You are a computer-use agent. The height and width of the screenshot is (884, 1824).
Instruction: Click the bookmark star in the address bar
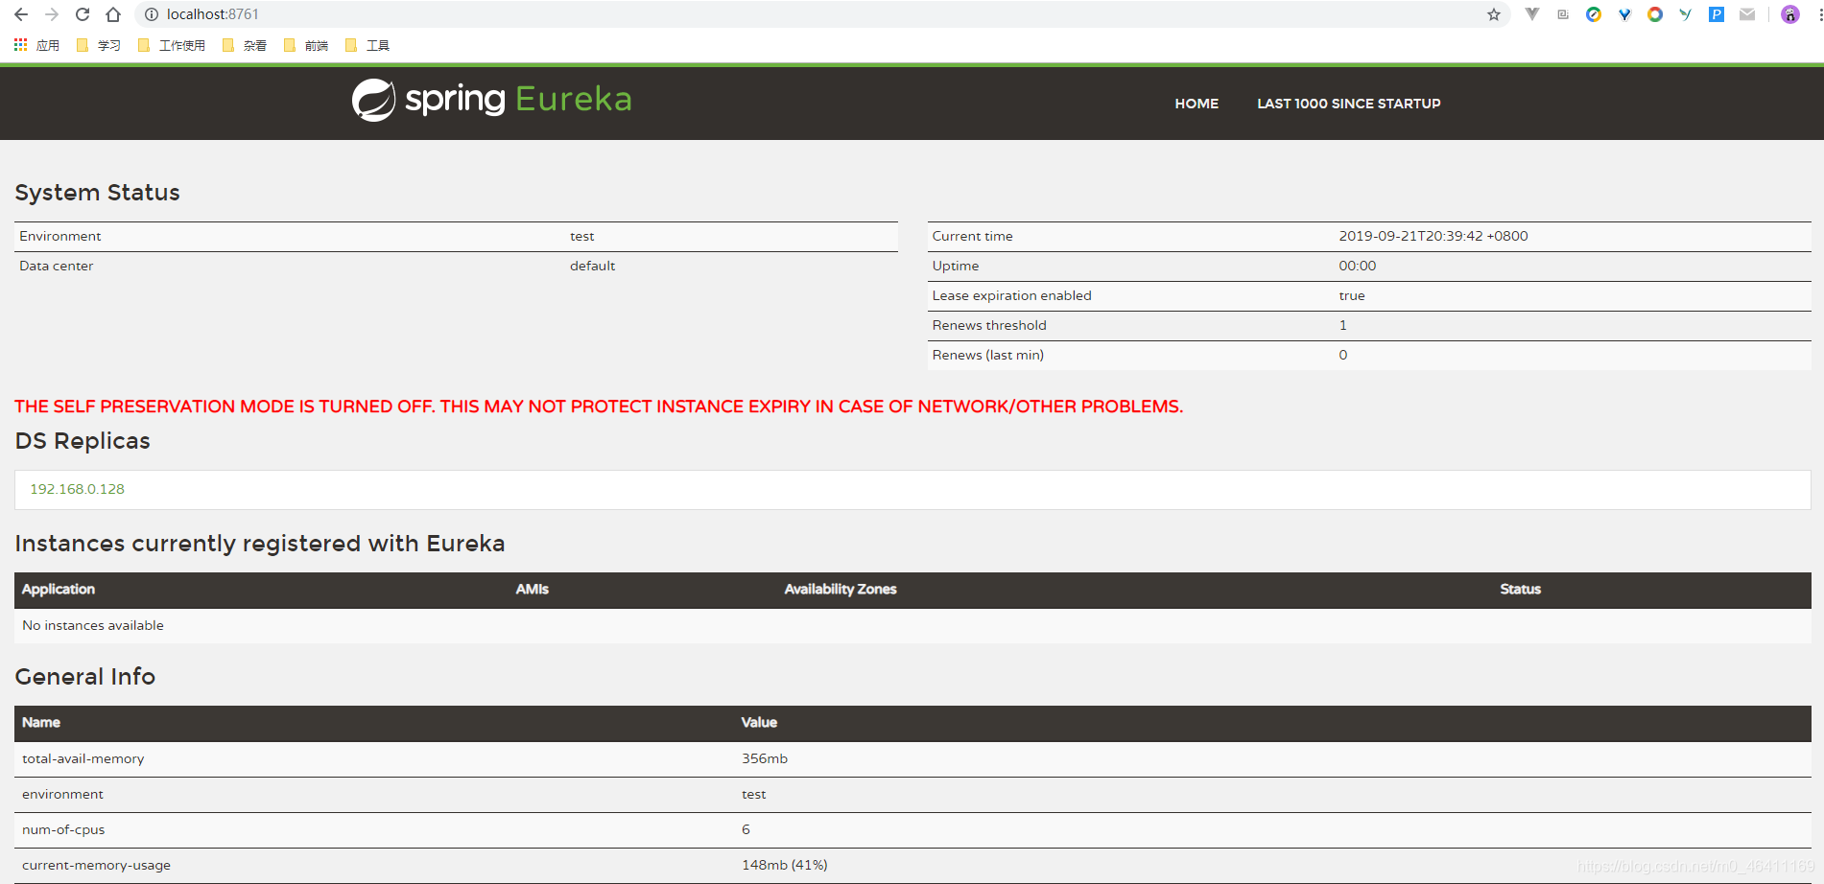pyautogui.click(x=1493, y=14)
